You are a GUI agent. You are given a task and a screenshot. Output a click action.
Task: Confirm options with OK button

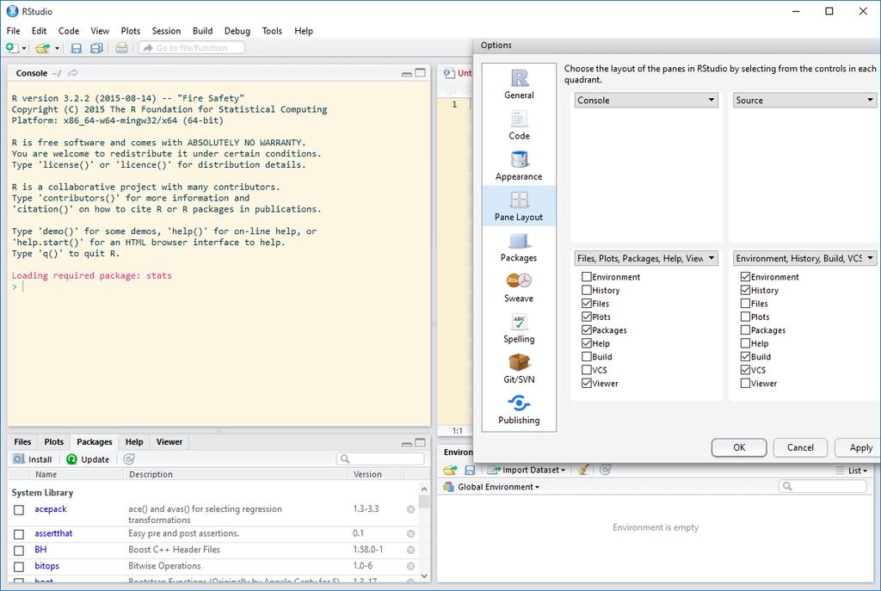click(x=739, y=447)
